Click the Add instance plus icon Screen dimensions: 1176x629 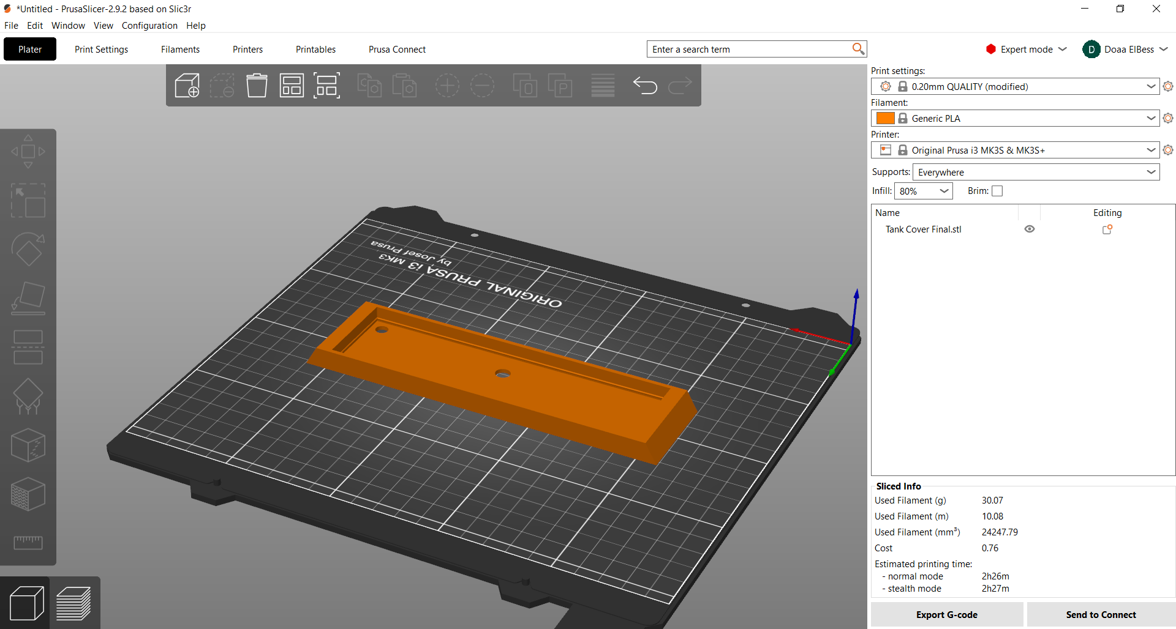(x=447, y=86)
